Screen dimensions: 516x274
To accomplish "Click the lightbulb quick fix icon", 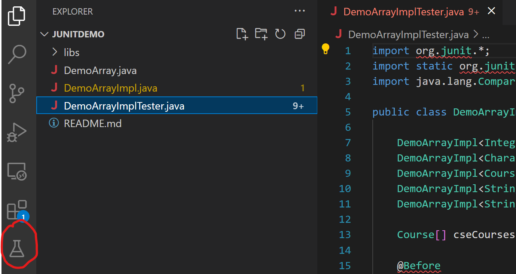I will click(326, 49).
